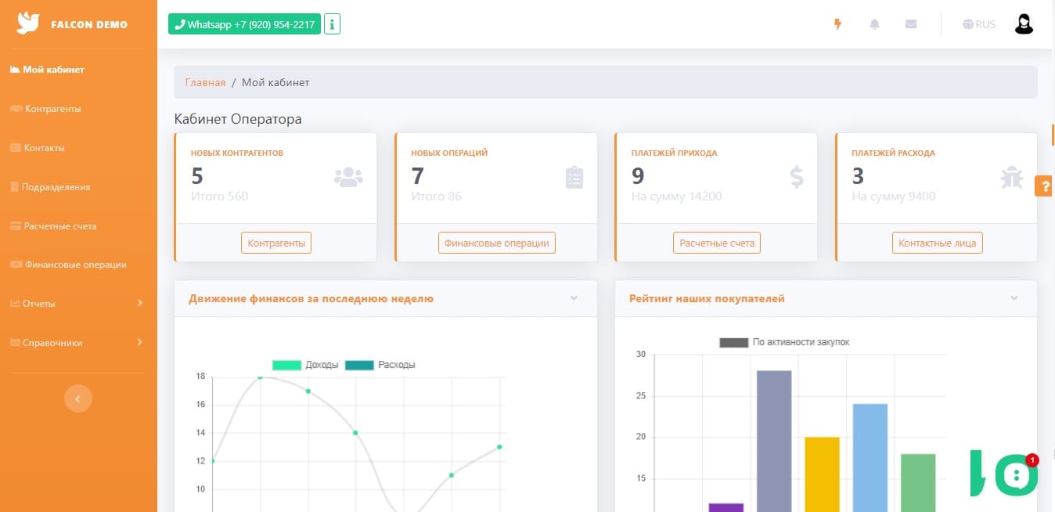Collapse the Движение финансов panel chevron
Viewport: 1055px width, 512px height.
pos(574,298)
